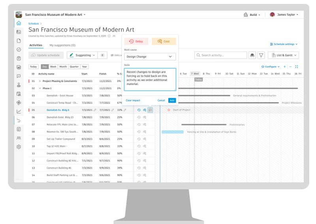The image size is (316, 224).
Task: Switch timeline scale to Day
Action: click(45, 67)
